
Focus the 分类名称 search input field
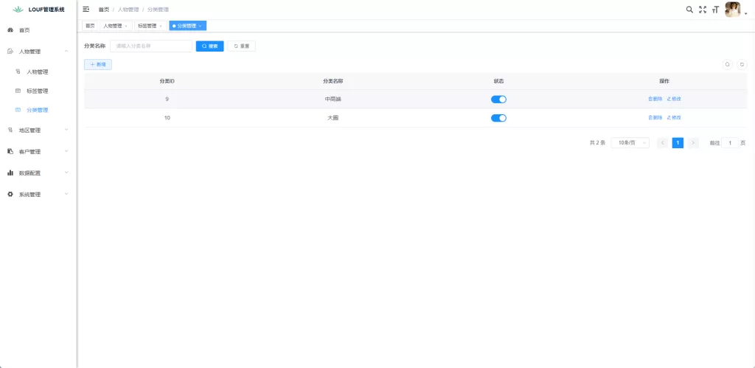pyautogui.click(x=150, y=46)
